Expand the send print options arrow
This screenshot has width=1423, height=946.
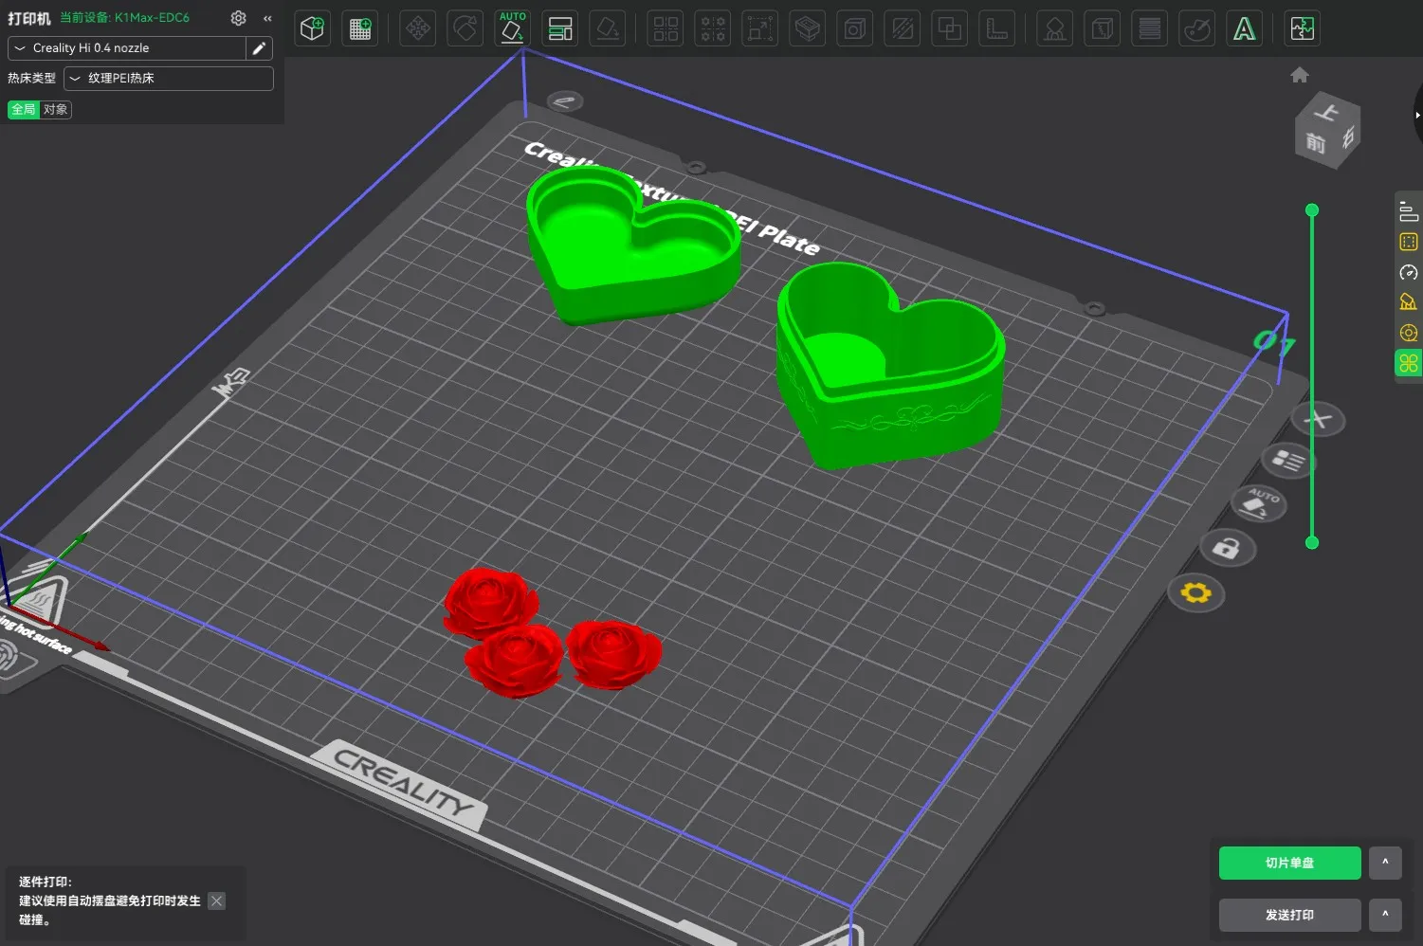(1385, 916)
